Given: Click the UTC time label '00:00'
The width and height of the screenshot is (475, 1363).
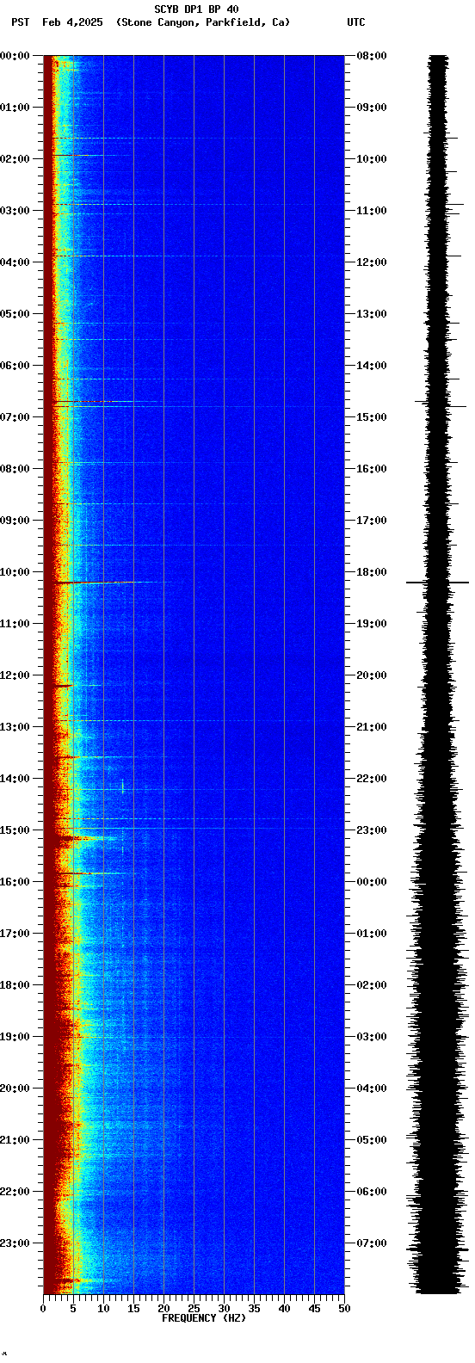Looking at the screenshot, I should coord(372,882).
